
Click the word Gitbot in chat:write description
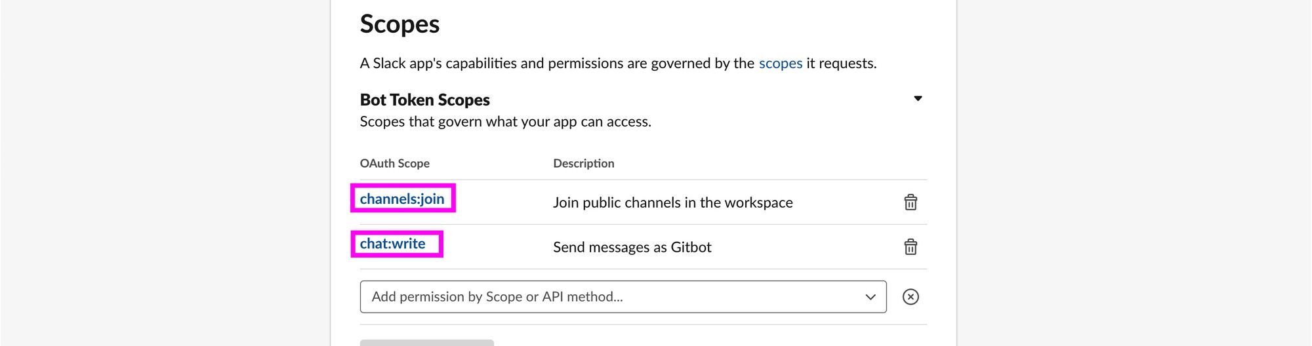[691, 247]
